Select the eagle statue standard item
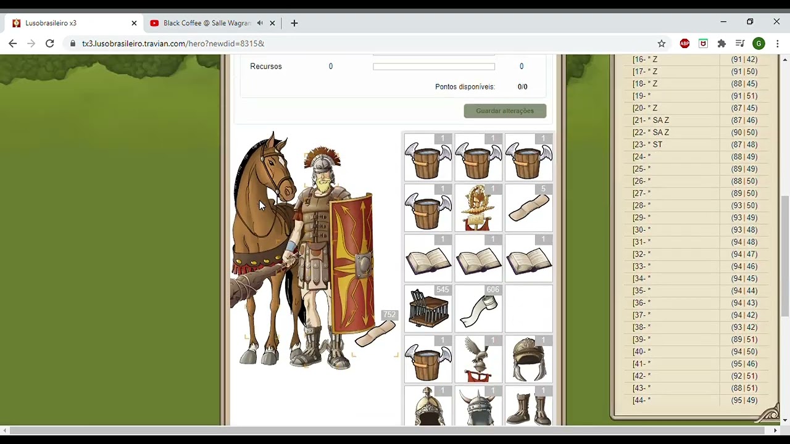Viewport: 790px width, 444px height. click(x=478, y=360)
